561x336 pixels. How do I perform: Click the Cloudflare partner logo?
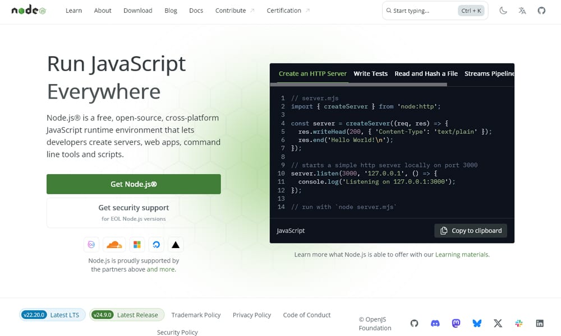[114, 244]
